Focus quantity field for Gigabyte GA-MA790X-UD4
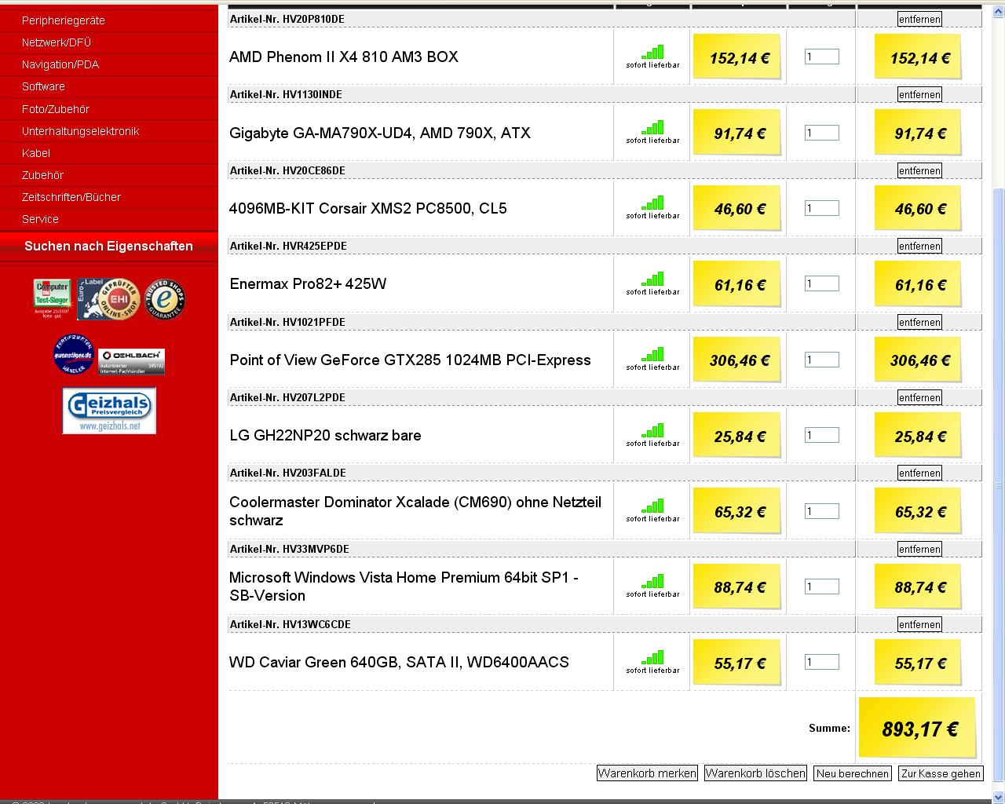The image size is (1005, 804). tap(822, 133)
